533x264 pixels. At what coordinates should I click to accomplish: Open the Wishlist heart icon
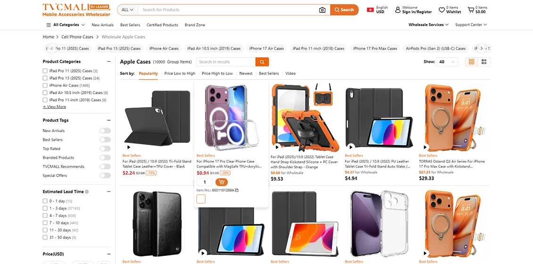[442, 9]
